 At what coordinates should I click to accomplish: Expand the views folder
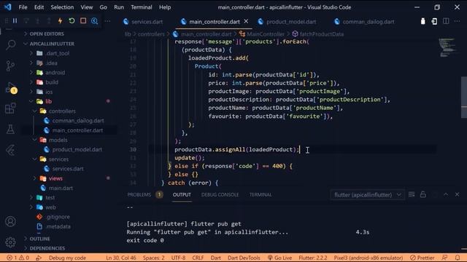point(55,178)
